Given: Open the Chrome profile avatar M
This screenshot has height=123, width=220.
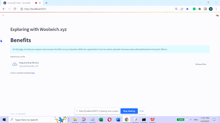Looking at the screenshot, I should pos(211,9).
